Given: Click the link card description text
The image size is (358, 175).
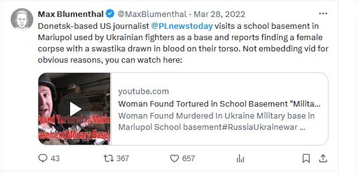Looking at the screenshot, I should click(x=217, y=121).
